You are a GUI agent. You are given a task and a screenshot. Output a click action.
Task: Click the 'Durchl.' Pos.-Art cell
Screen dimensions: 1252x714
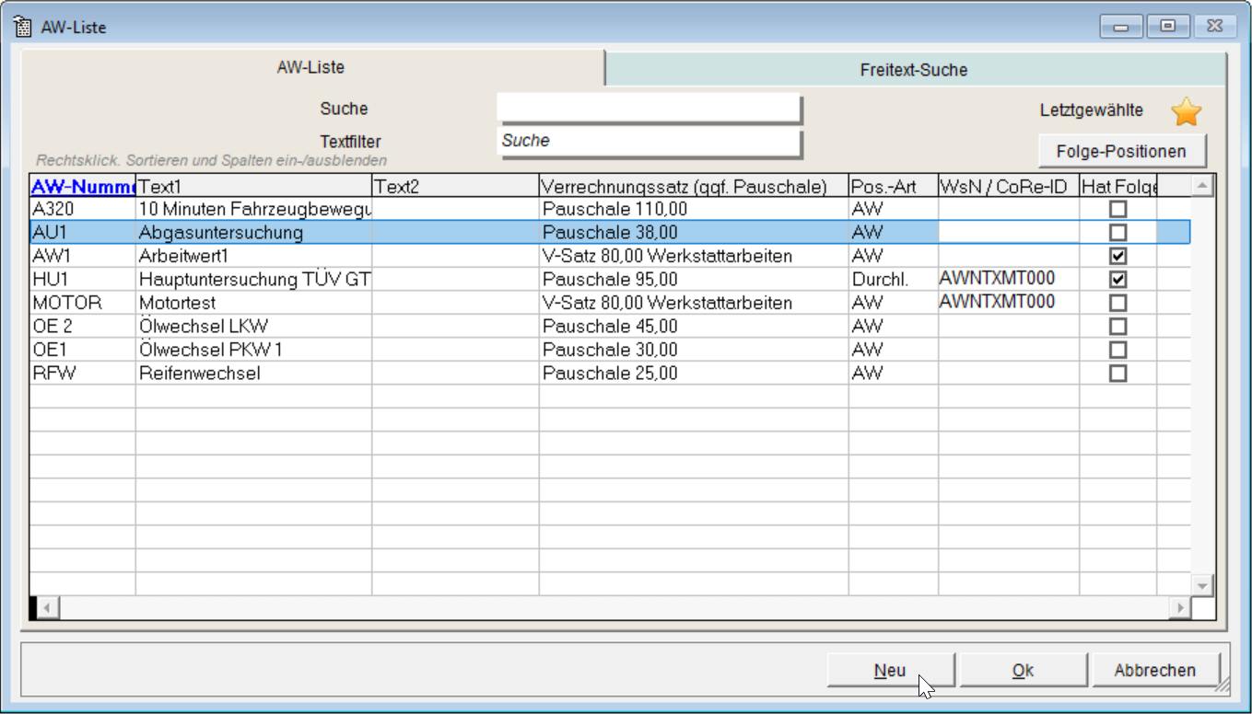tap(894, 279)
